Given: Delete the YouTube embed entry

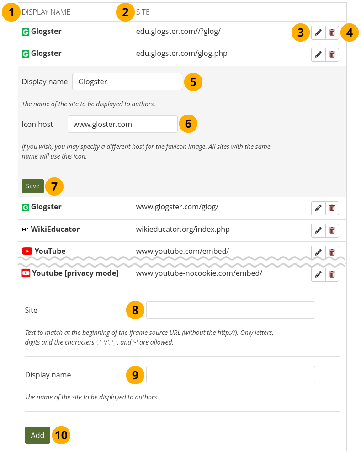Looking at the screenshot, I should pos(332,252).
